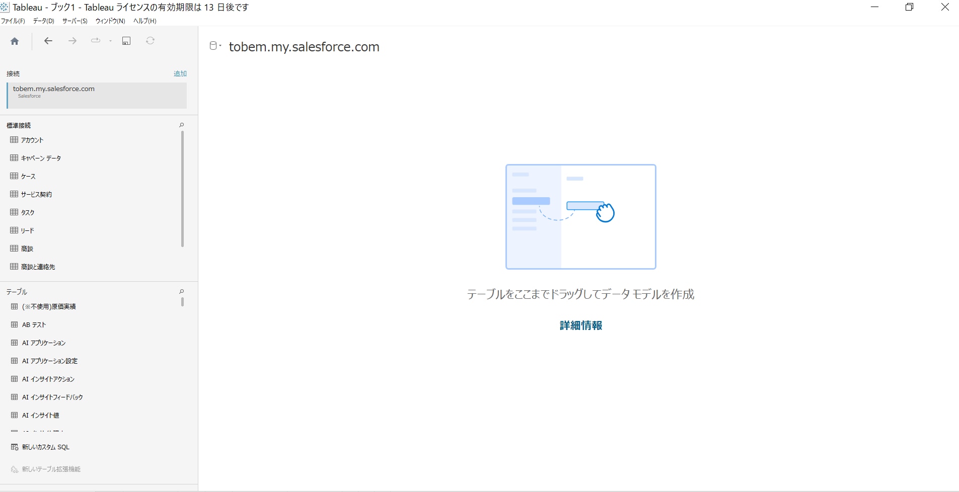
Task: Search standard connections with magnifier icon
Action: [x=182, y=125]
